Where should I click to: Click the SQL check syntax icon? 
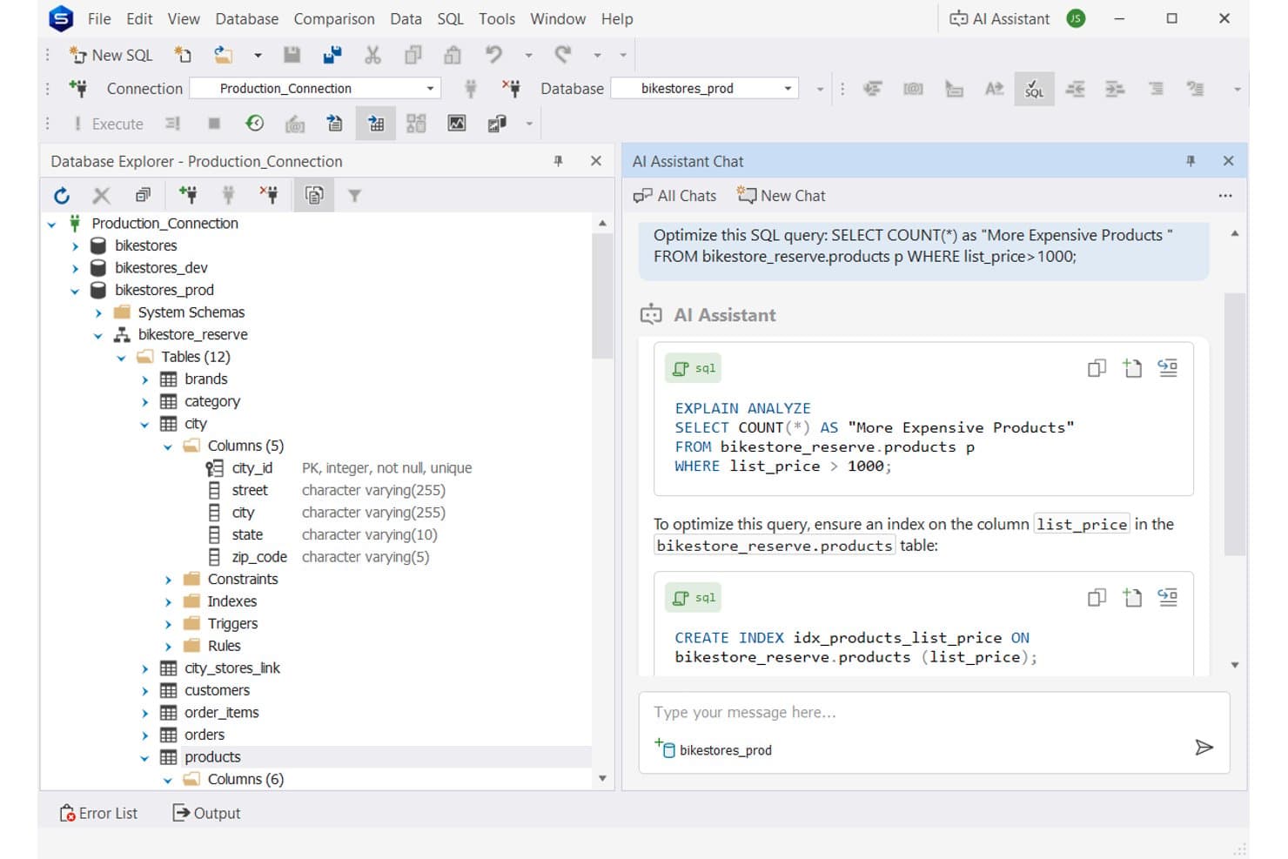click(1034, 89)
